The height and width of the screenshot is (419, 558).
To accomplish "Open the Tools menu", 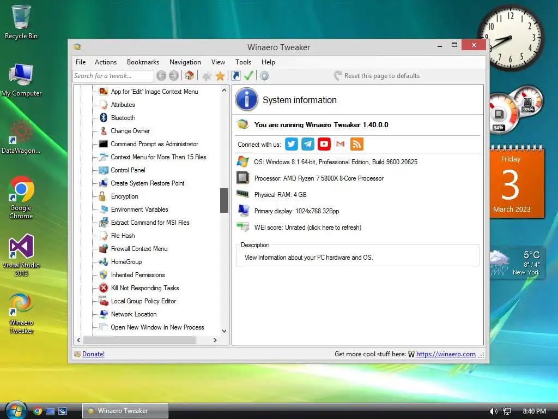I will point(244,62).
